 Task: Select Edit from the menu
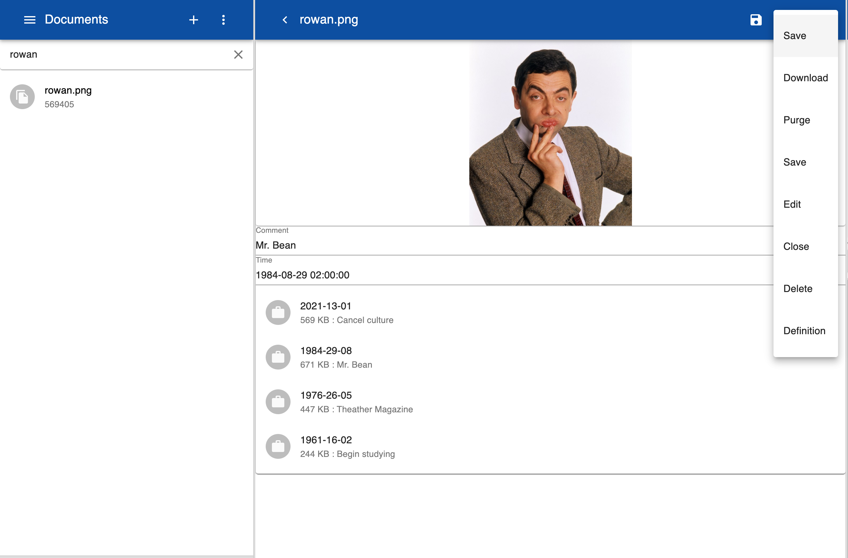[805, 204]
